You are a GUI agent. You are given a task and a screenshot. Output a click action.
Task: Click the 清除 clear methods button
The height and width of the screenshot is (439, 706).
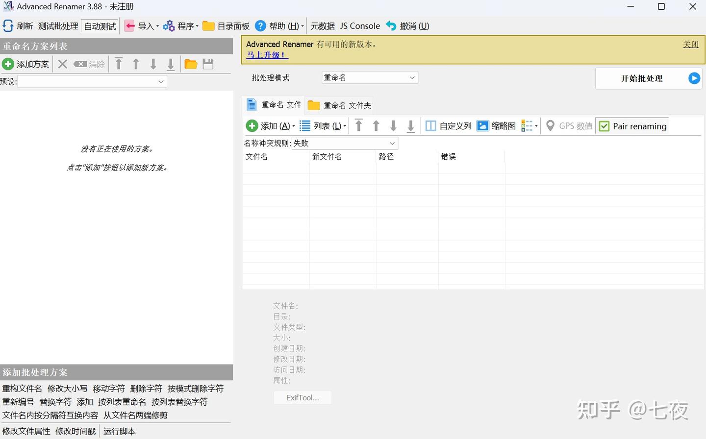(x=89, y=64)
